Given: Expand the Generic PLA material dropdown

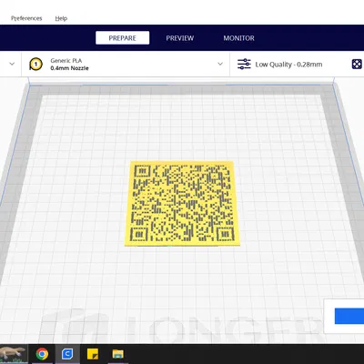Looking at the screenshot, I should 220,64.
